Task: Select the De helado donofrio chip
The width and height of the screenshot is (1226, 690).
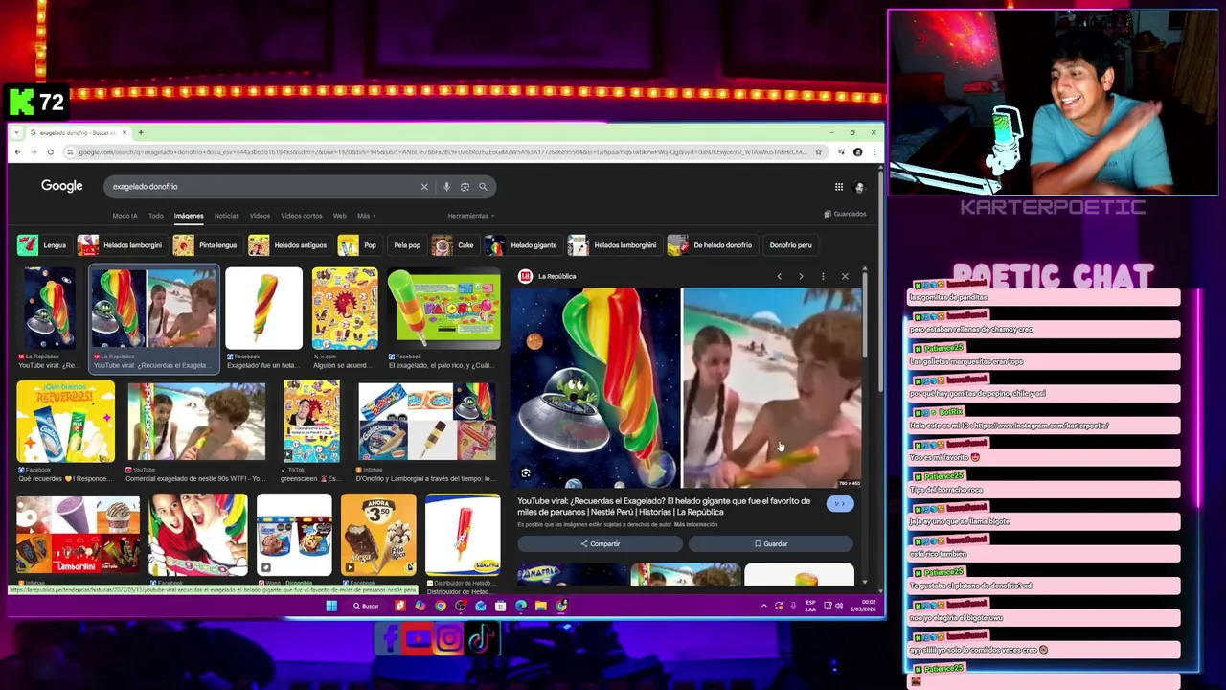Action: [711, 245]
